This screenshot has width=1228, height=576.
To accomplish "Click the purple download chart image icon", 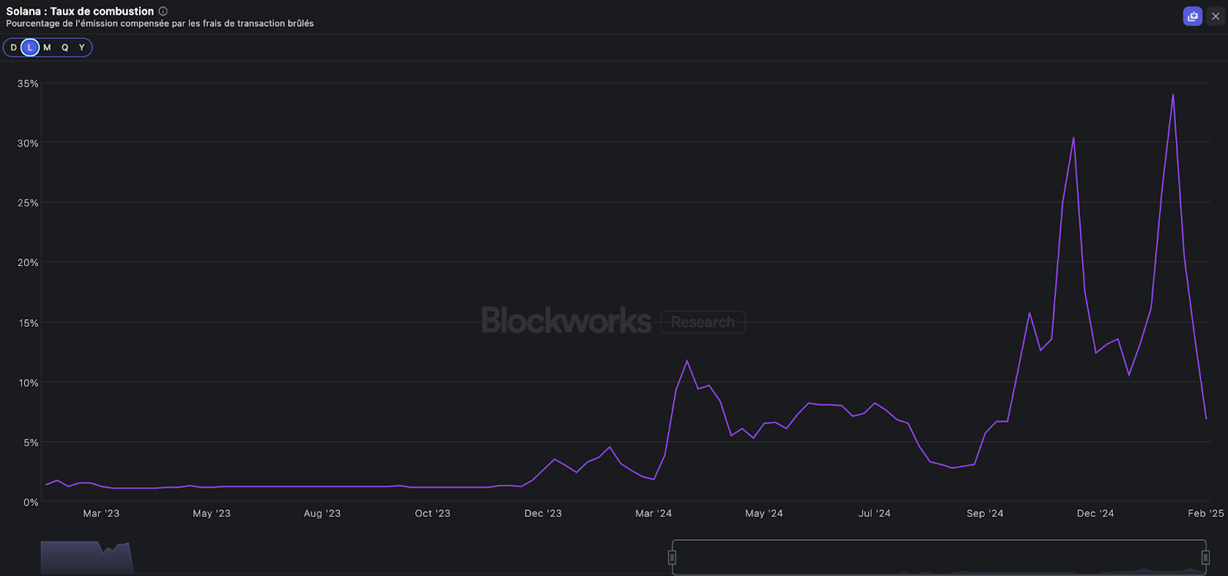I will [x=1193, y=16].
